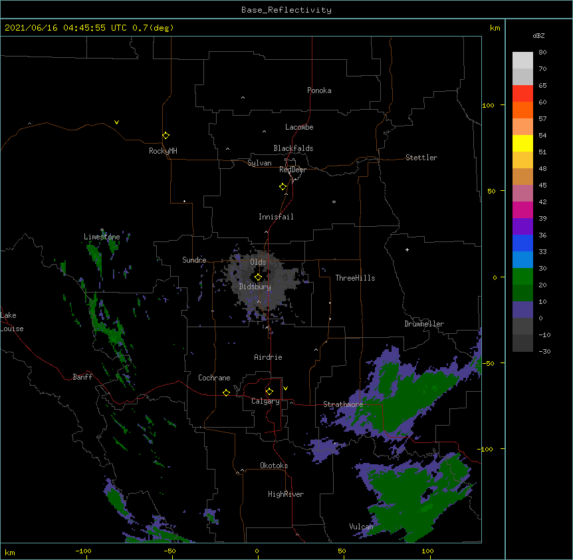The width and height of the screenshot is (573, 560).
Task: Click the Drumheller city label
Action: click(424, 324)
